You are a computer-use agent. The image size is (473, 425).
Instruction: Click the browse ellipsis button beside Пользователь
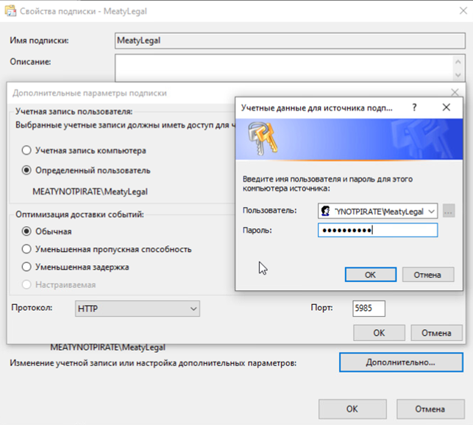click(x=448, y=211)
